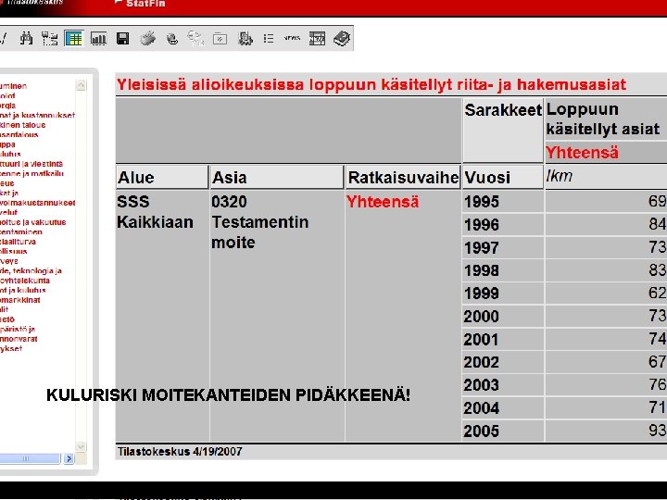Click the 'Sarakkeet' header cell
667x500 pixels.
pos(503,130)
